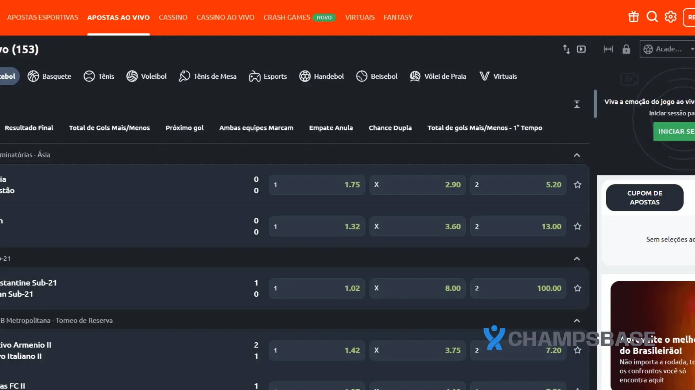Favorite the 1.75 odds match star
695x390 pixels.
click(577, 185)
